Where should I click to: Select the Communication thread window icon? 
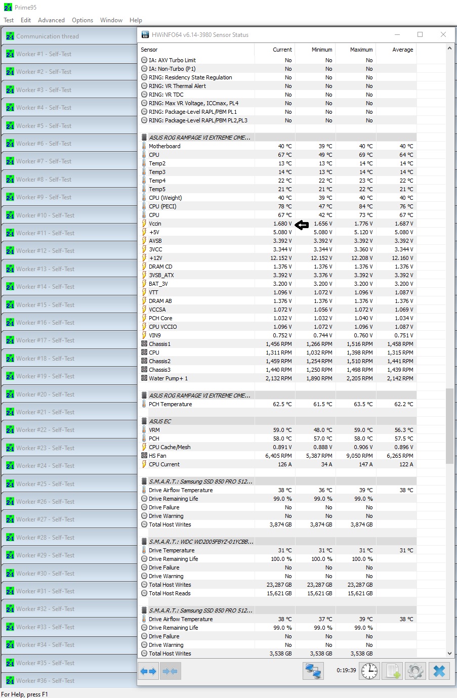click(x=10, y=36)
